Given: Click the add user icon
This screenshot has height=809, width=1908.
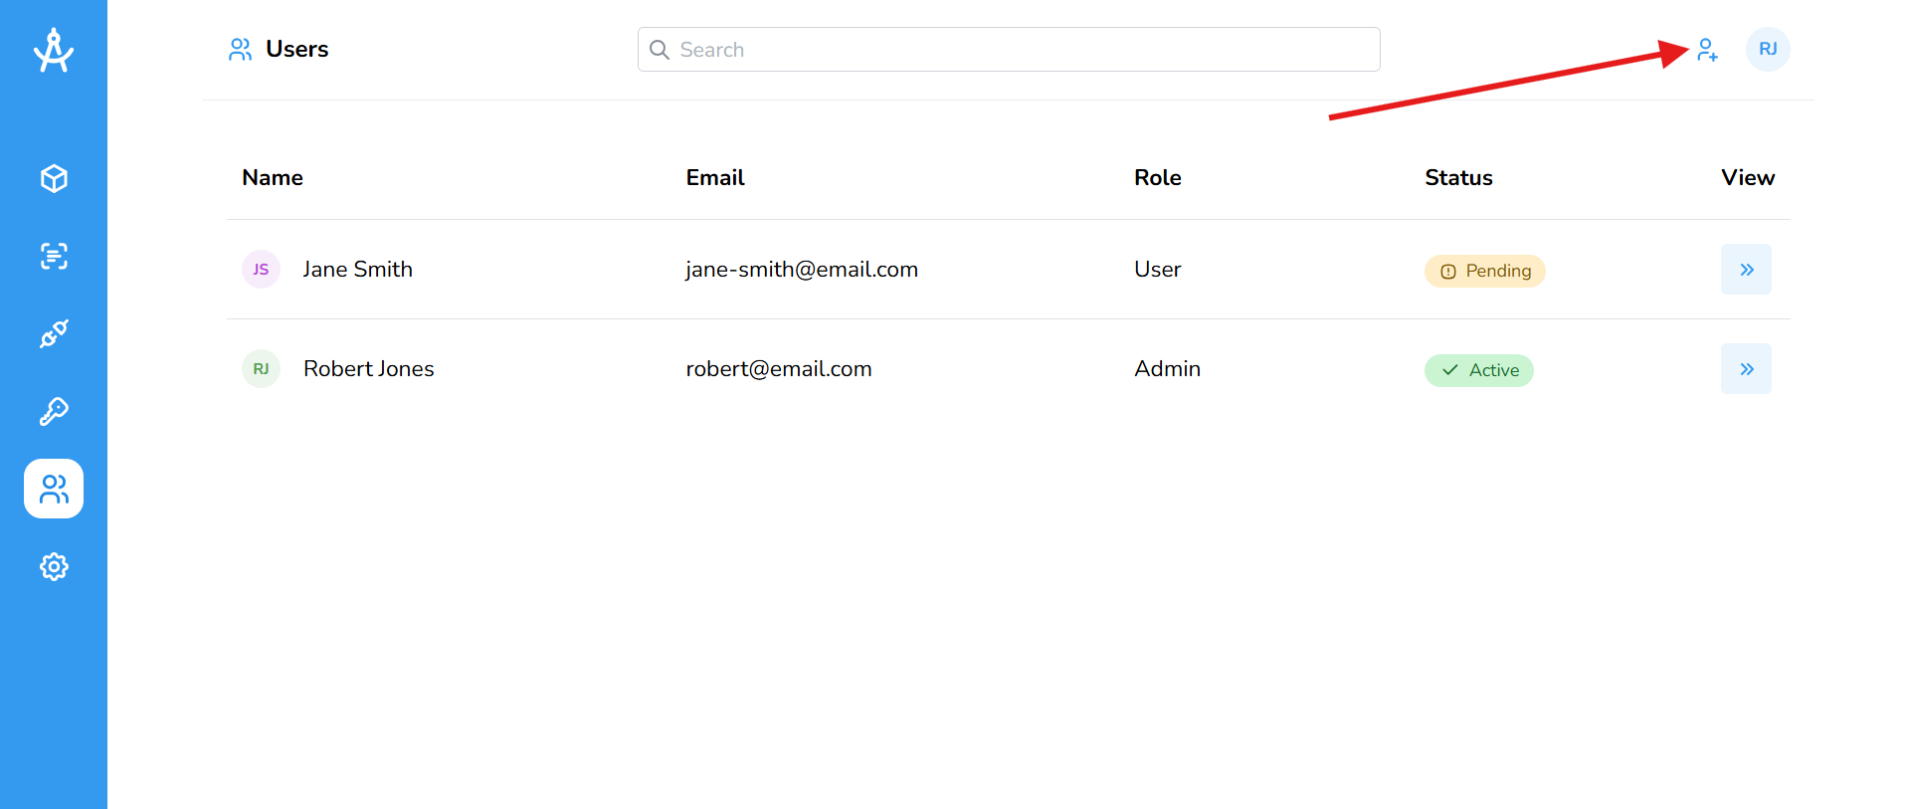Looking at the screenshot, I should point(1707,50).
